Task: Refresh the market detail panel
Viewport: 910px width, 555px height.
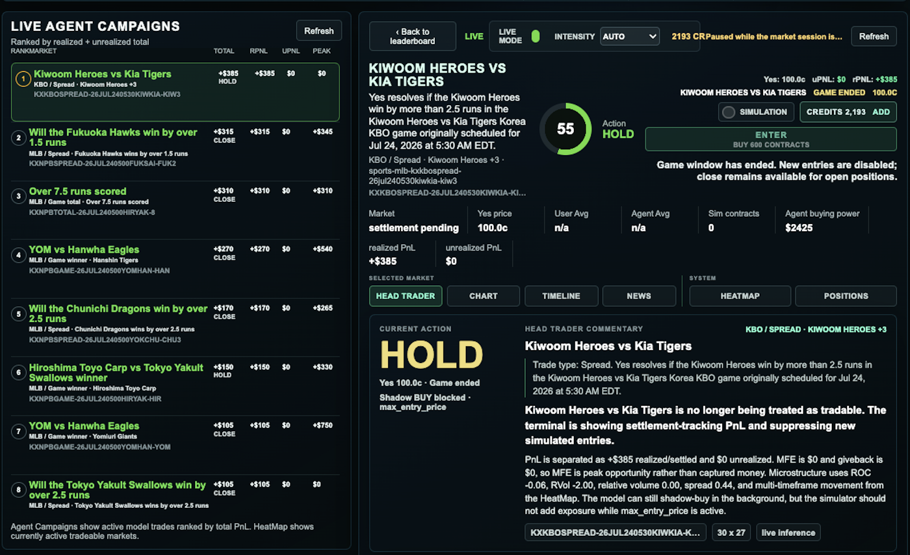Action: (x=874, y=36)
